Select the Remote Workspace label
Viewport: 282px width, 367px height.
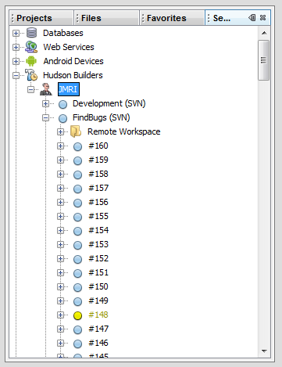(x=124, y=131)
